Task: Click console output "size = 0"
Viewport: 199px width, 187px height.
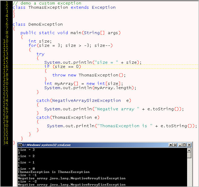Action: [26, 169]
